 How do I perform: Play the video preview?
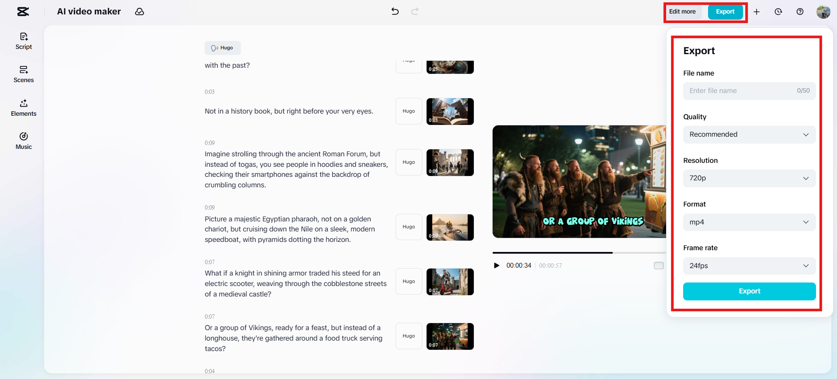click(497, 265)
